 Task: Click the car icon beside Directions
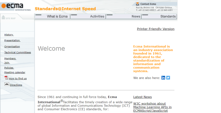click(7, 84)
